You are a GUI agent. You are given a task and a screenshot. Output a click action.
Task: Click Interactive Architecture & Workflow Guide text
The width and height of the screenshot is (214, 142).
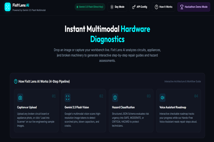click(182, 81)
